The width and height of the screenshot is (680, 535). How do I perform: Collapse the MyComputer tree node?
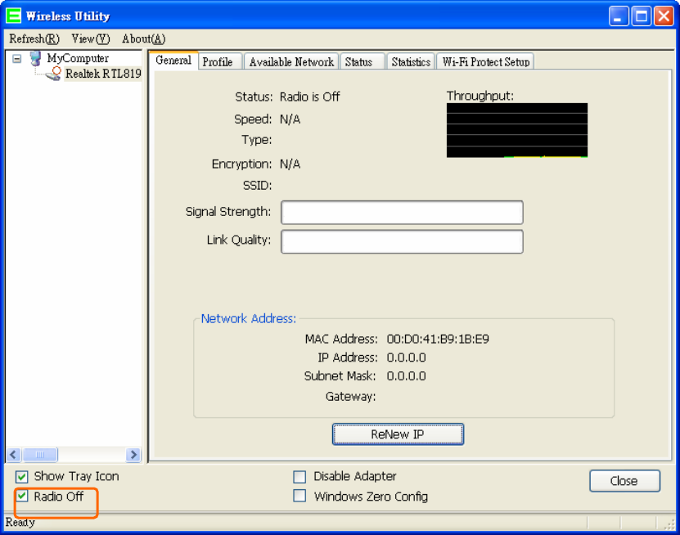[17, 58]
